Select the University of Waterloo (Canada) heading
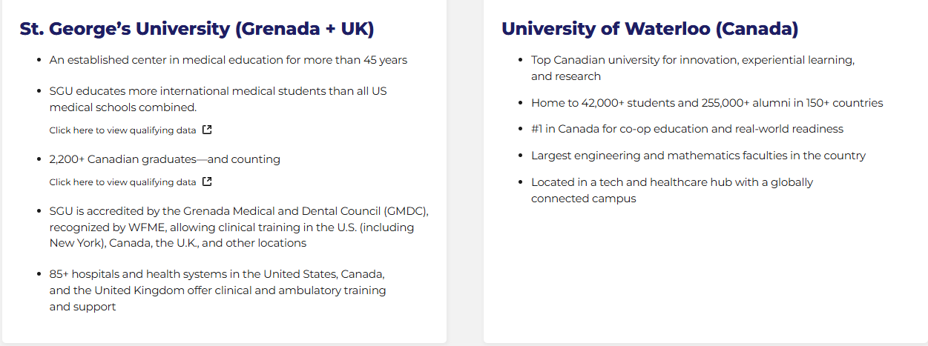 pos(650,29)
